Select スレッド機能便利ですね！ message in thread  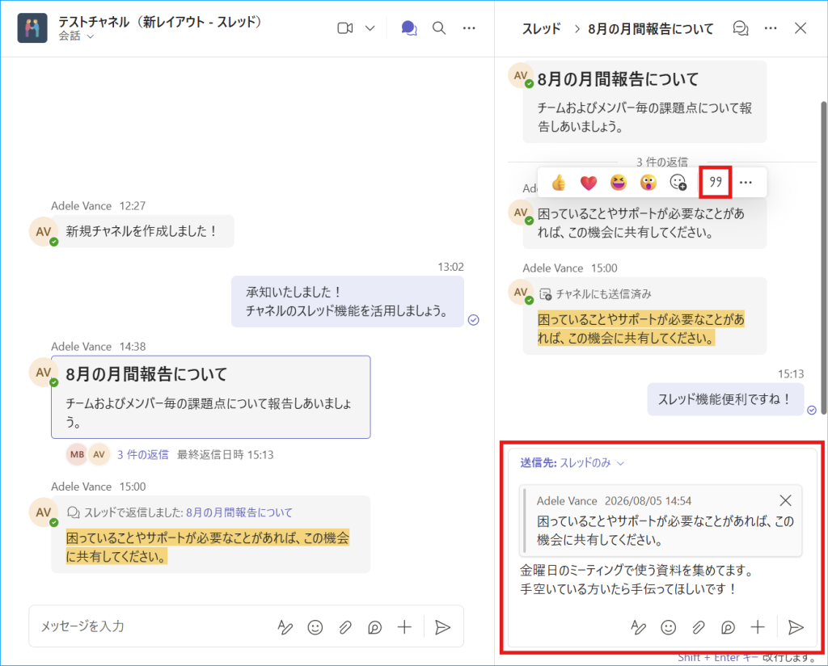click(x=725, y=399)
